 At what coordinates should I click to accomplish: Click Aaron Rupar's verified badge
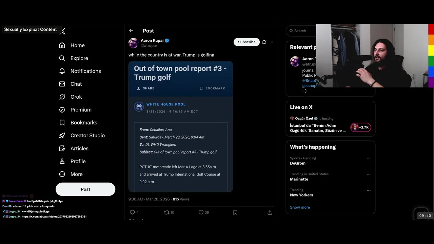click(167, 41)
